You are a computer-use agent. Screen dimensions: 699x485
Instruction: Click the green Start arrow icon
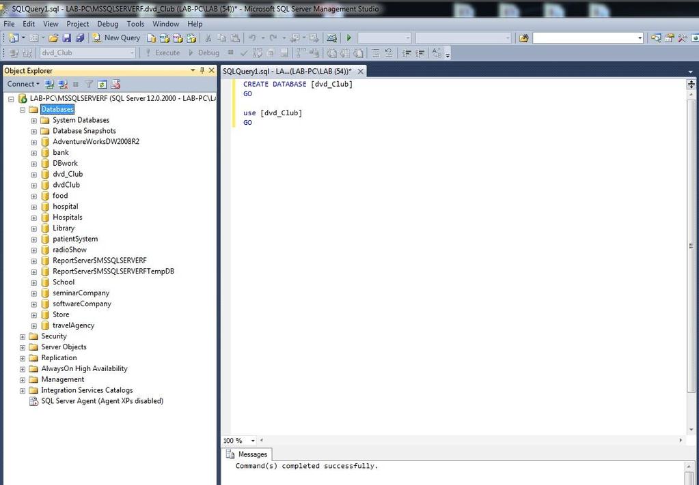point(349,38)
